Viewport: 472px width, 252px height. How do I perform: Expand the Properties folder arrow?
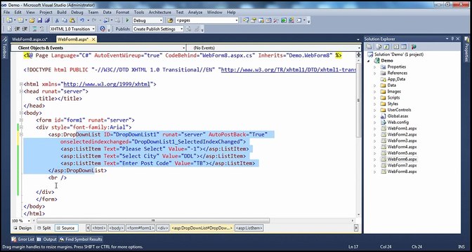click(375, 67)
